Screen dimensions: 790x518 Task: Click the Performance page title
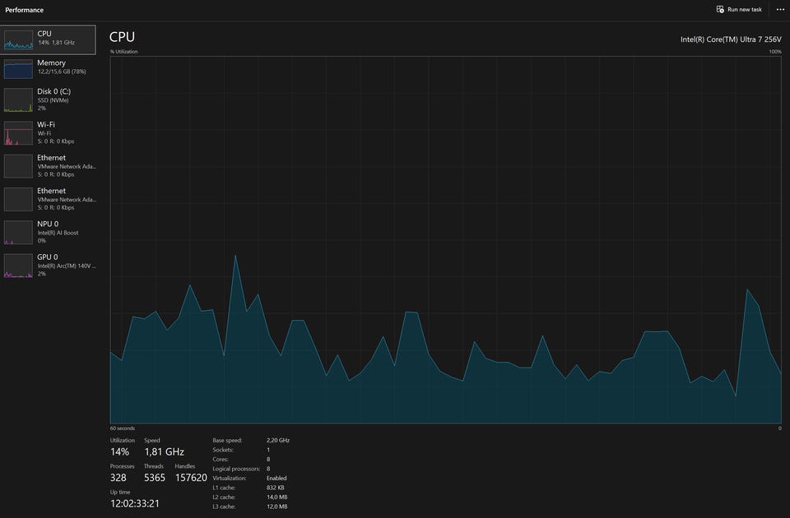pyautogui.click(x=24, y=10)
